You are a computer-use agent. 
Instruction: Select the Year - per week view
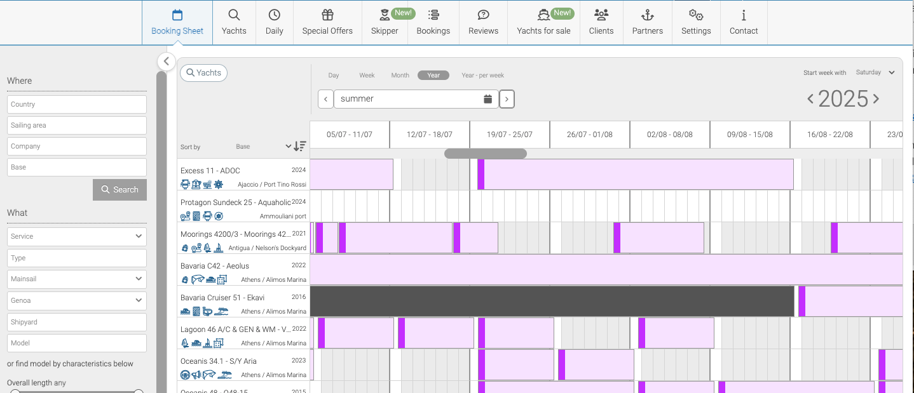[x=482, y=75]
